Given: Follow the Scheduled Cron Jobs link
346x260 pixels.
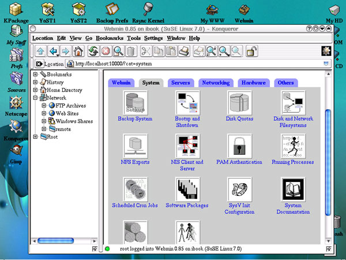Looking at the screenshot, I should pos(135,205).
